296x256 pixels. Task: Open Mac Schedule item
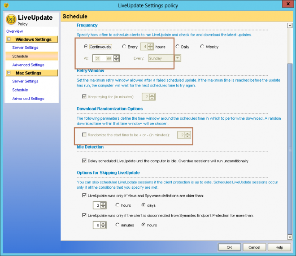point(20,90)
